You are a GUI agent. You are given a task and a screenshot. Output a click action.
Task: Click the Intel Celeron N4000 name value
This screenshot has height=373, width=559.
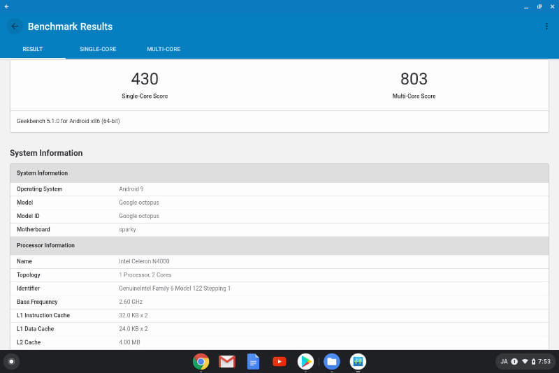tap(145, 261)
